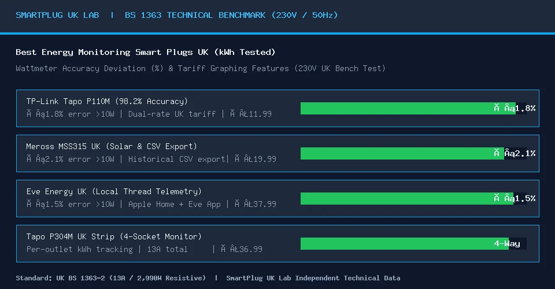Click the UK BS 1363-2 standard footer note
This screenshot has width=555, height=289.
click(110, 278)
